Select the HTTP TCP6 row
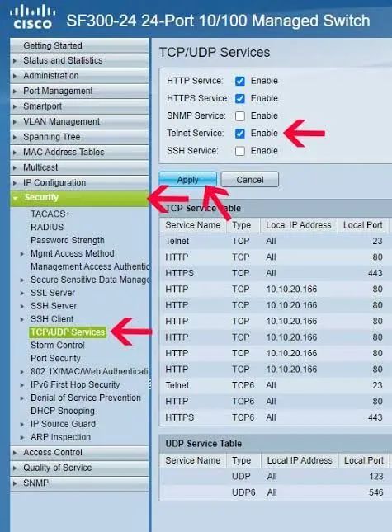 pos(275,402)
